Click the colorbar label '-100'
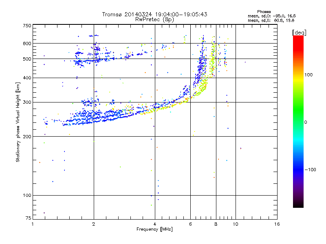326x244 pixels. click(310, 170)
